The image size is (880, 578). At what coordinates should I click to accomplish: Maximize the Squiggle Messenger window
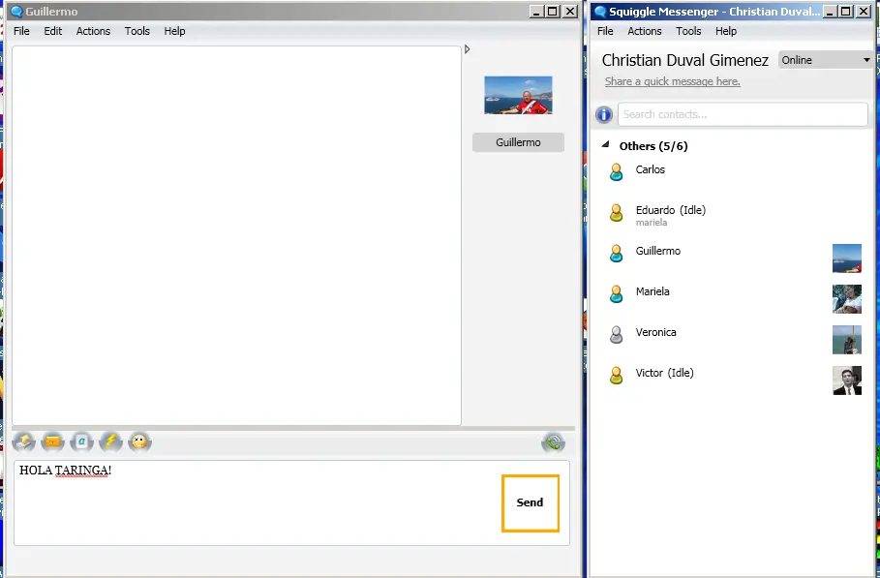(846, 12)
